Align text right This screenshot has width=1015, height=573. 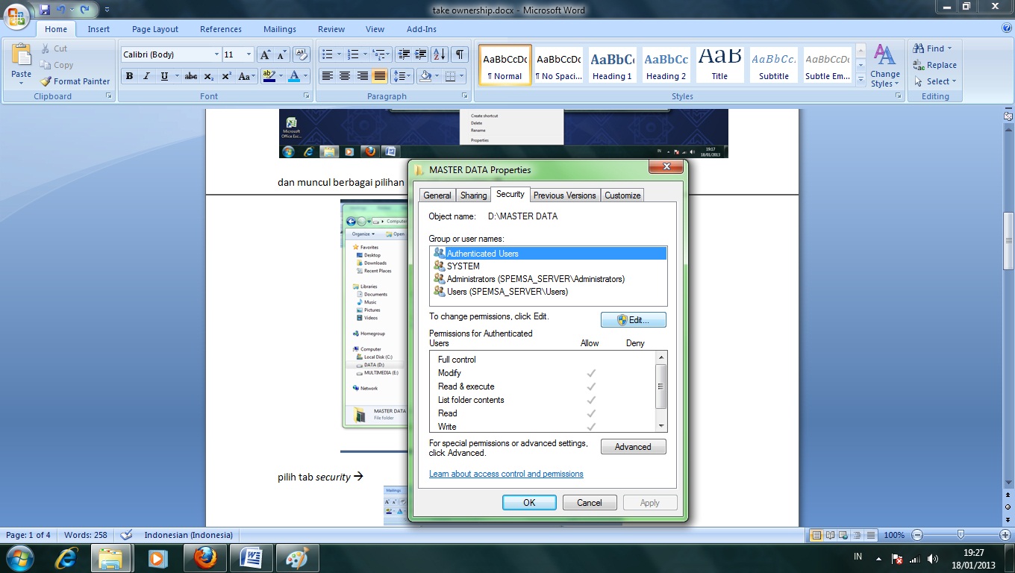[362, 76]
